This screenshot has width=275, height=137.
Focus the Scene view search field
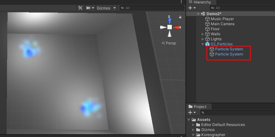pyautogui.click(x=152, y=8)
